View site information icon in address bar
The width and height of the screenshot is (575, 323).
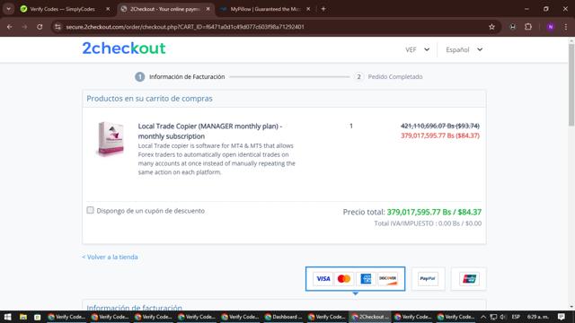pyautogui.click(x=57, y=27)
